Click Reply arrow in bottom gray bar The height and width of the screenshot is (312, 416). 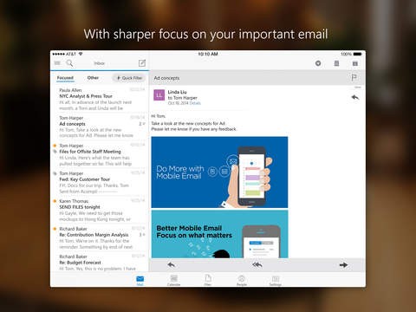point(172,264)
